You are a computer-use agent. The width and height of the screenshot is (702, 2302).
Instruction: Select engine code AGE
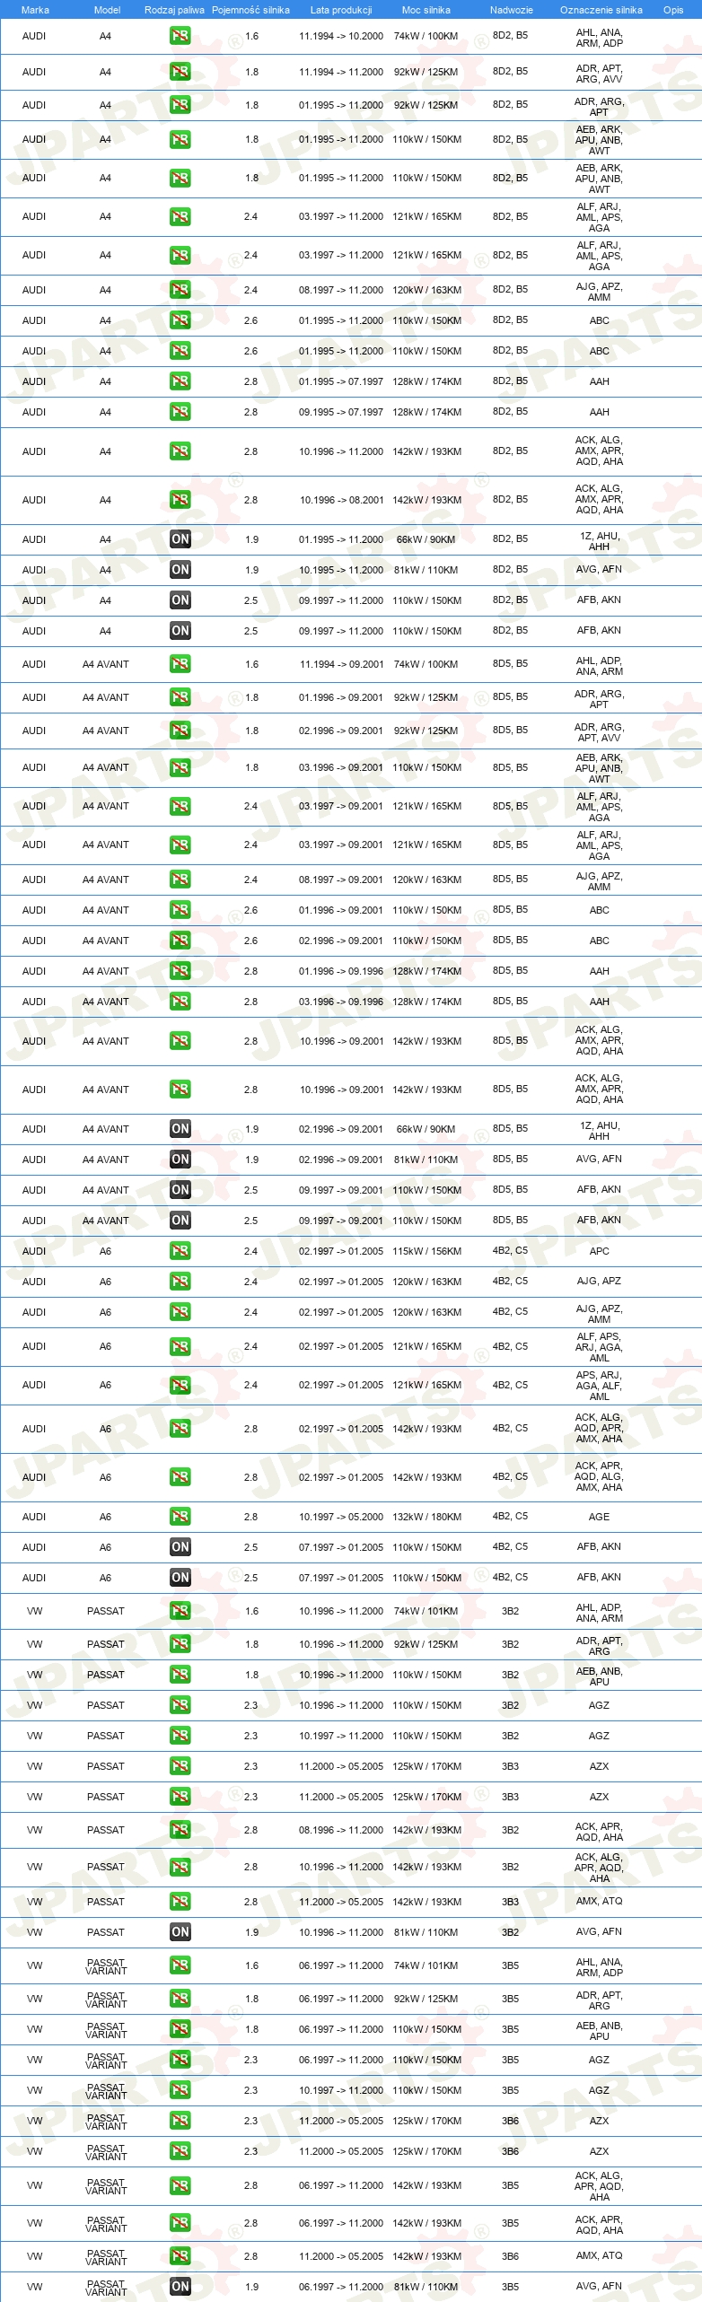599,1517
